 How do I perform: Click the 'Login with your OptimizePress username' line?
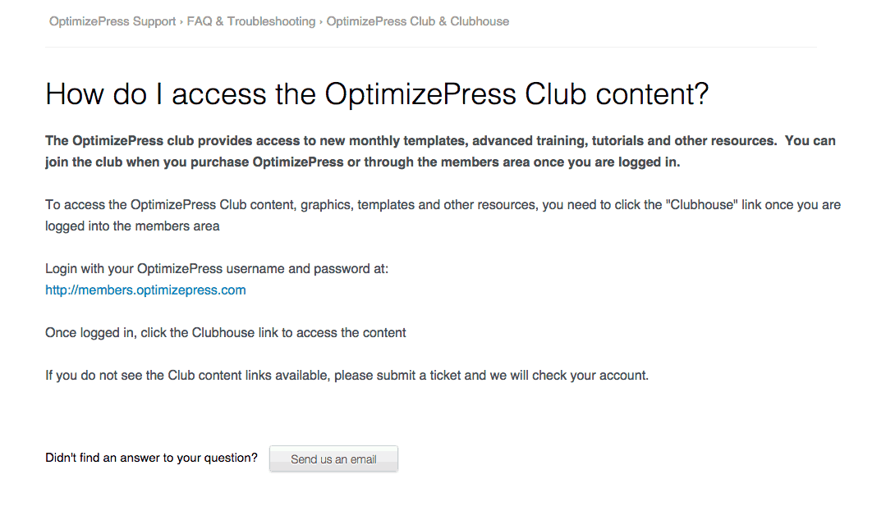click(x=217, y=268)
